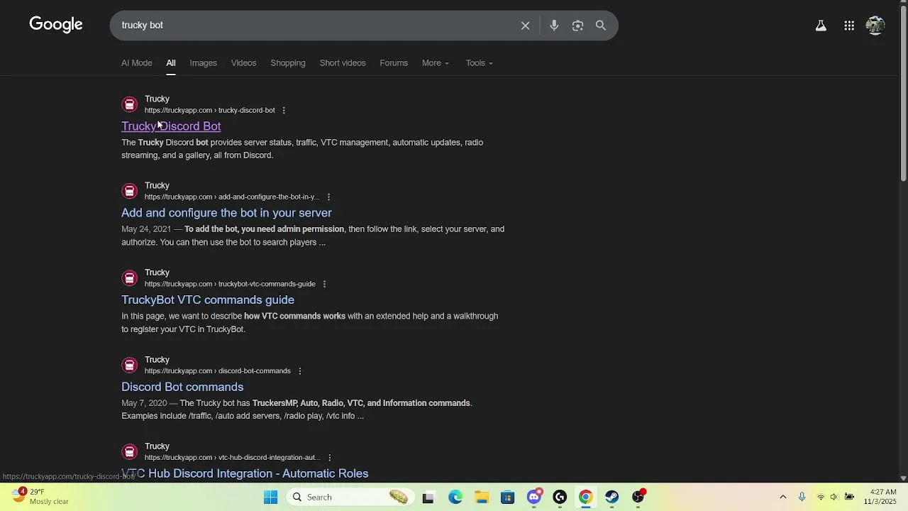Switch to Short videos tab

(x=343, y=63)
